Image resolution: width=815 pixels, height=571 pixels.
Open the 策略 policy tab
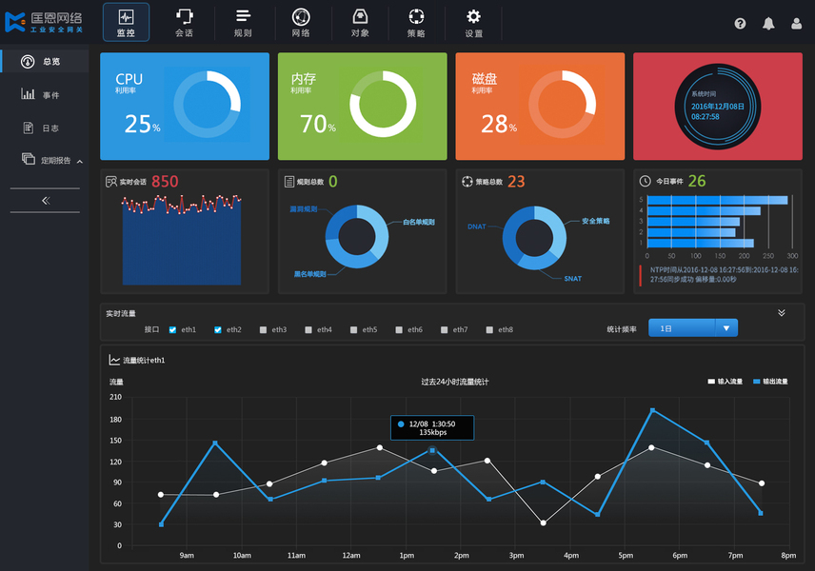pos(416,22)
